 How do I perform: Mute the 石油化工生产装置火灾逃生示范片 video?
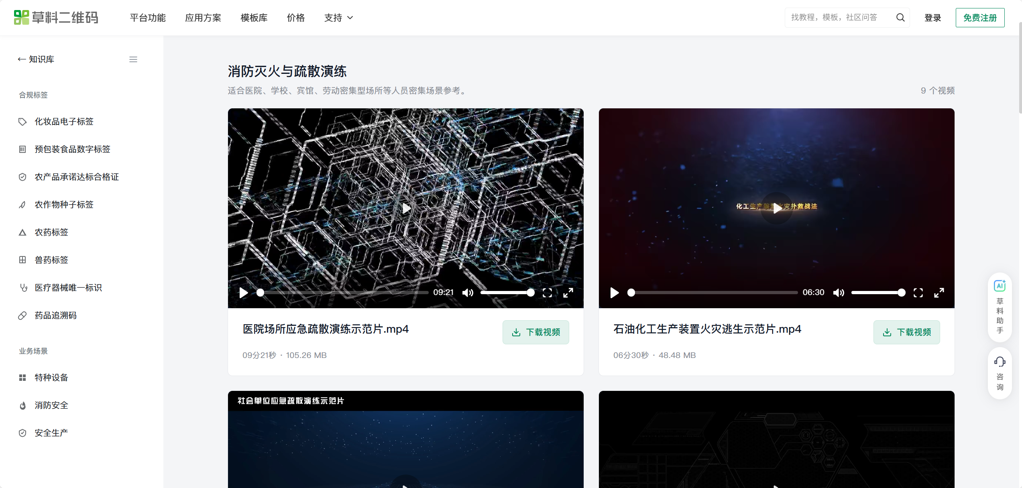pos(839,293)
